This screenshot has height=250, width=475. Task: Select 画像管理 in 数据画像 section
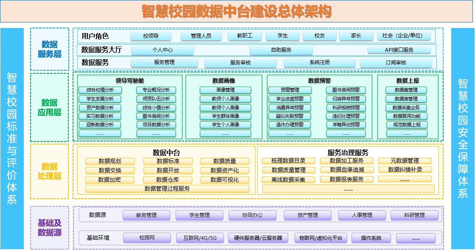[226, 90]
